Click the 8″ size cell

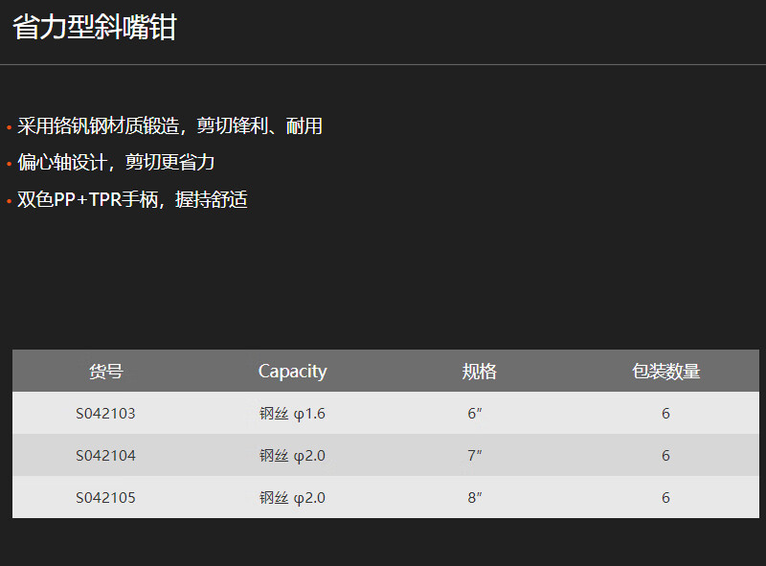click(x=475, y=498)
